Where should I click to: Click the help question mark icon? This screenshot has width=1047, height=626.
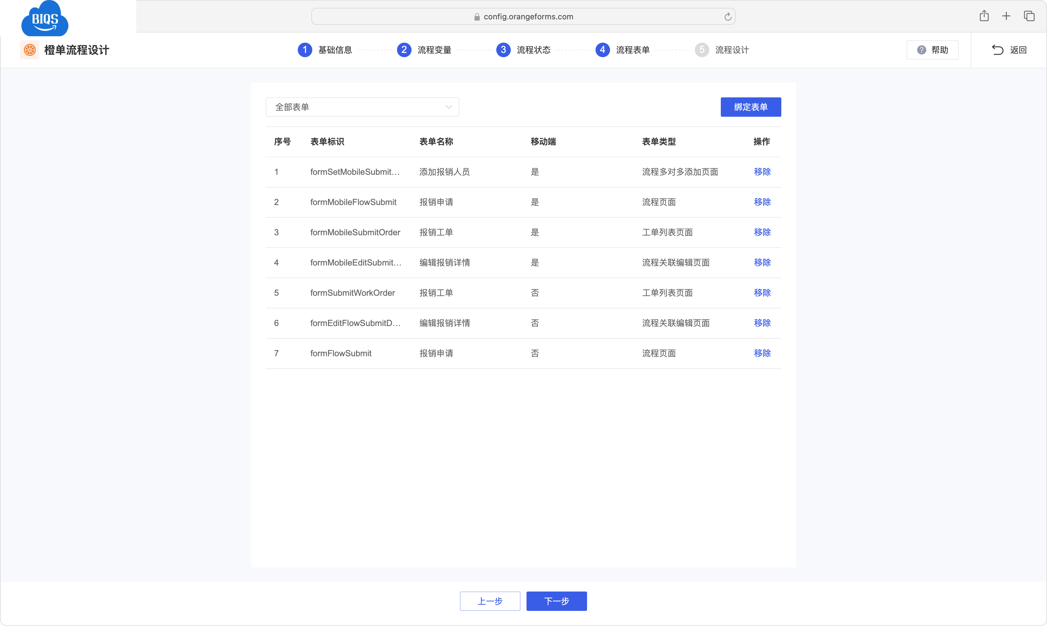click(921, 50)
